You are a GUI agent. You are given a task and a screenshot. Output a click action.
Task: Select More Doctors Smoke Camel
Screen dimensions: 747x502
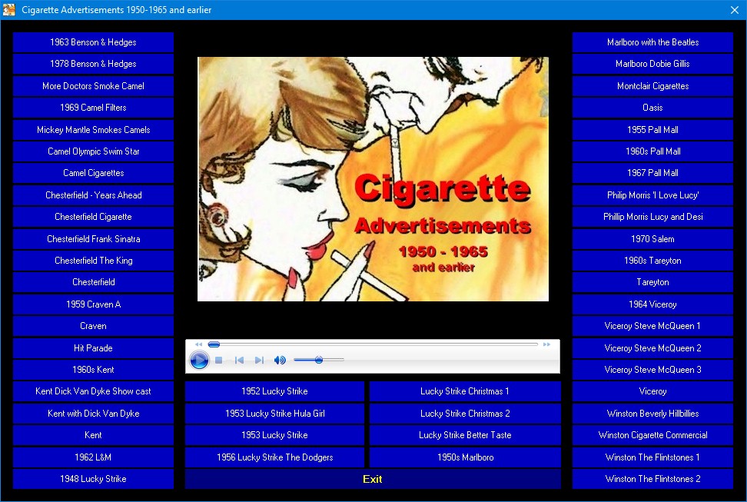coord(94,86)
